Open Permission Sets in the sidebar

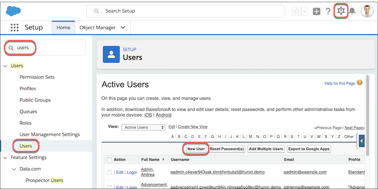pyautogui.click(x=37, y=77)
